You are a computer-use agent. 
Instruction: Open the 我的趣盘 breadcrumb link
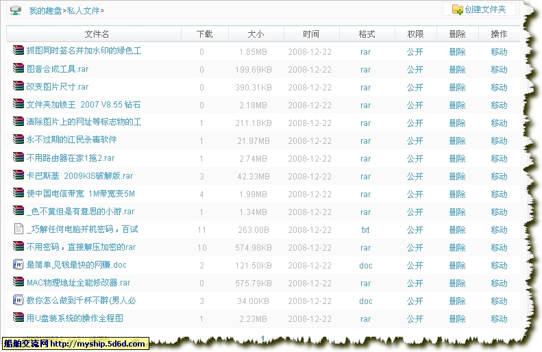click(45, 11)
